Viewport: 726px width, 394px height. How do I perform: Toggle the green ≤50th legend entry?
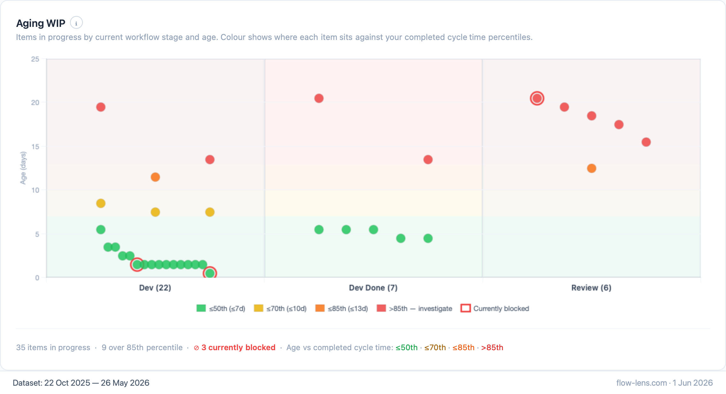(x=221, y=309)
